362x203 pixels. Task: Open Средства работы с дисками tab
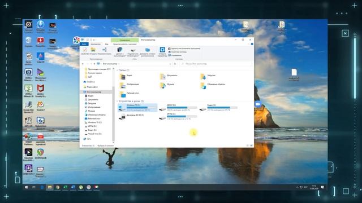(124, 44)
